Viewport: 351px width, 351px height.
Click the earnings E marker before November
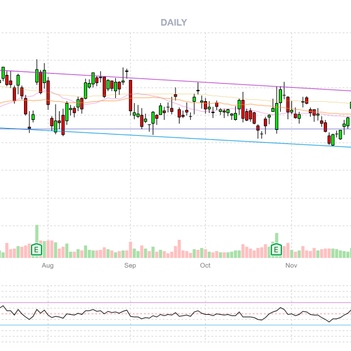point(277,250)
